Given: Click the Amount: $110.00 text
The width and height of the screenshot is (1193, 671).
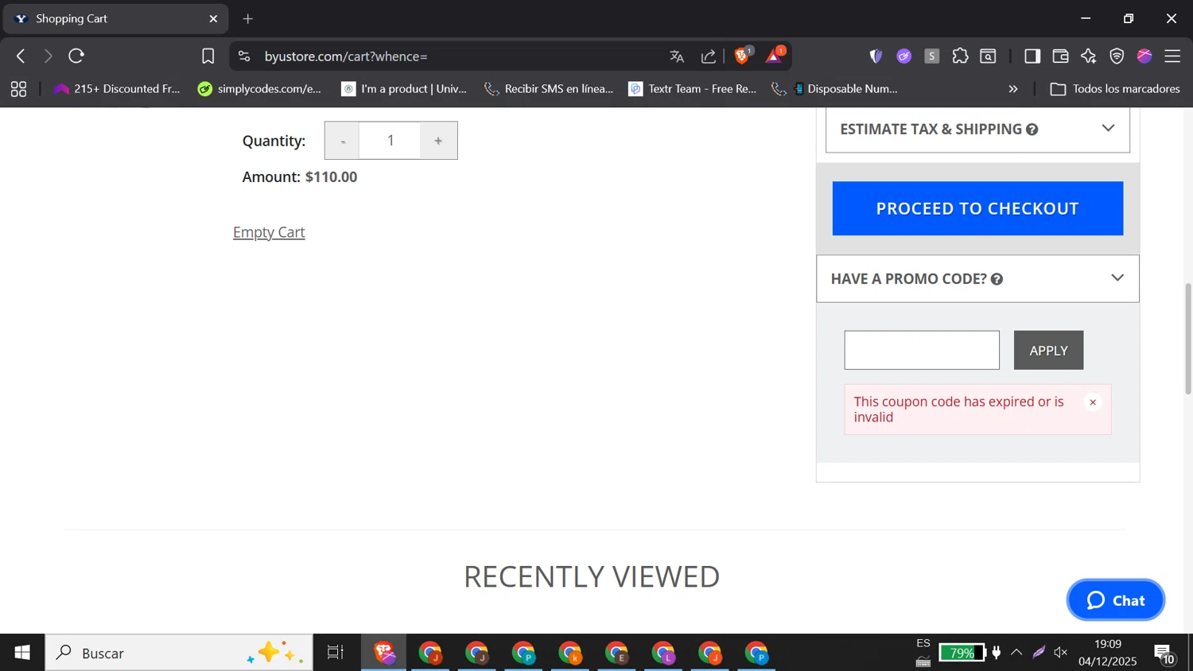Looking at the screenshot, I should [x=300, y=177].
